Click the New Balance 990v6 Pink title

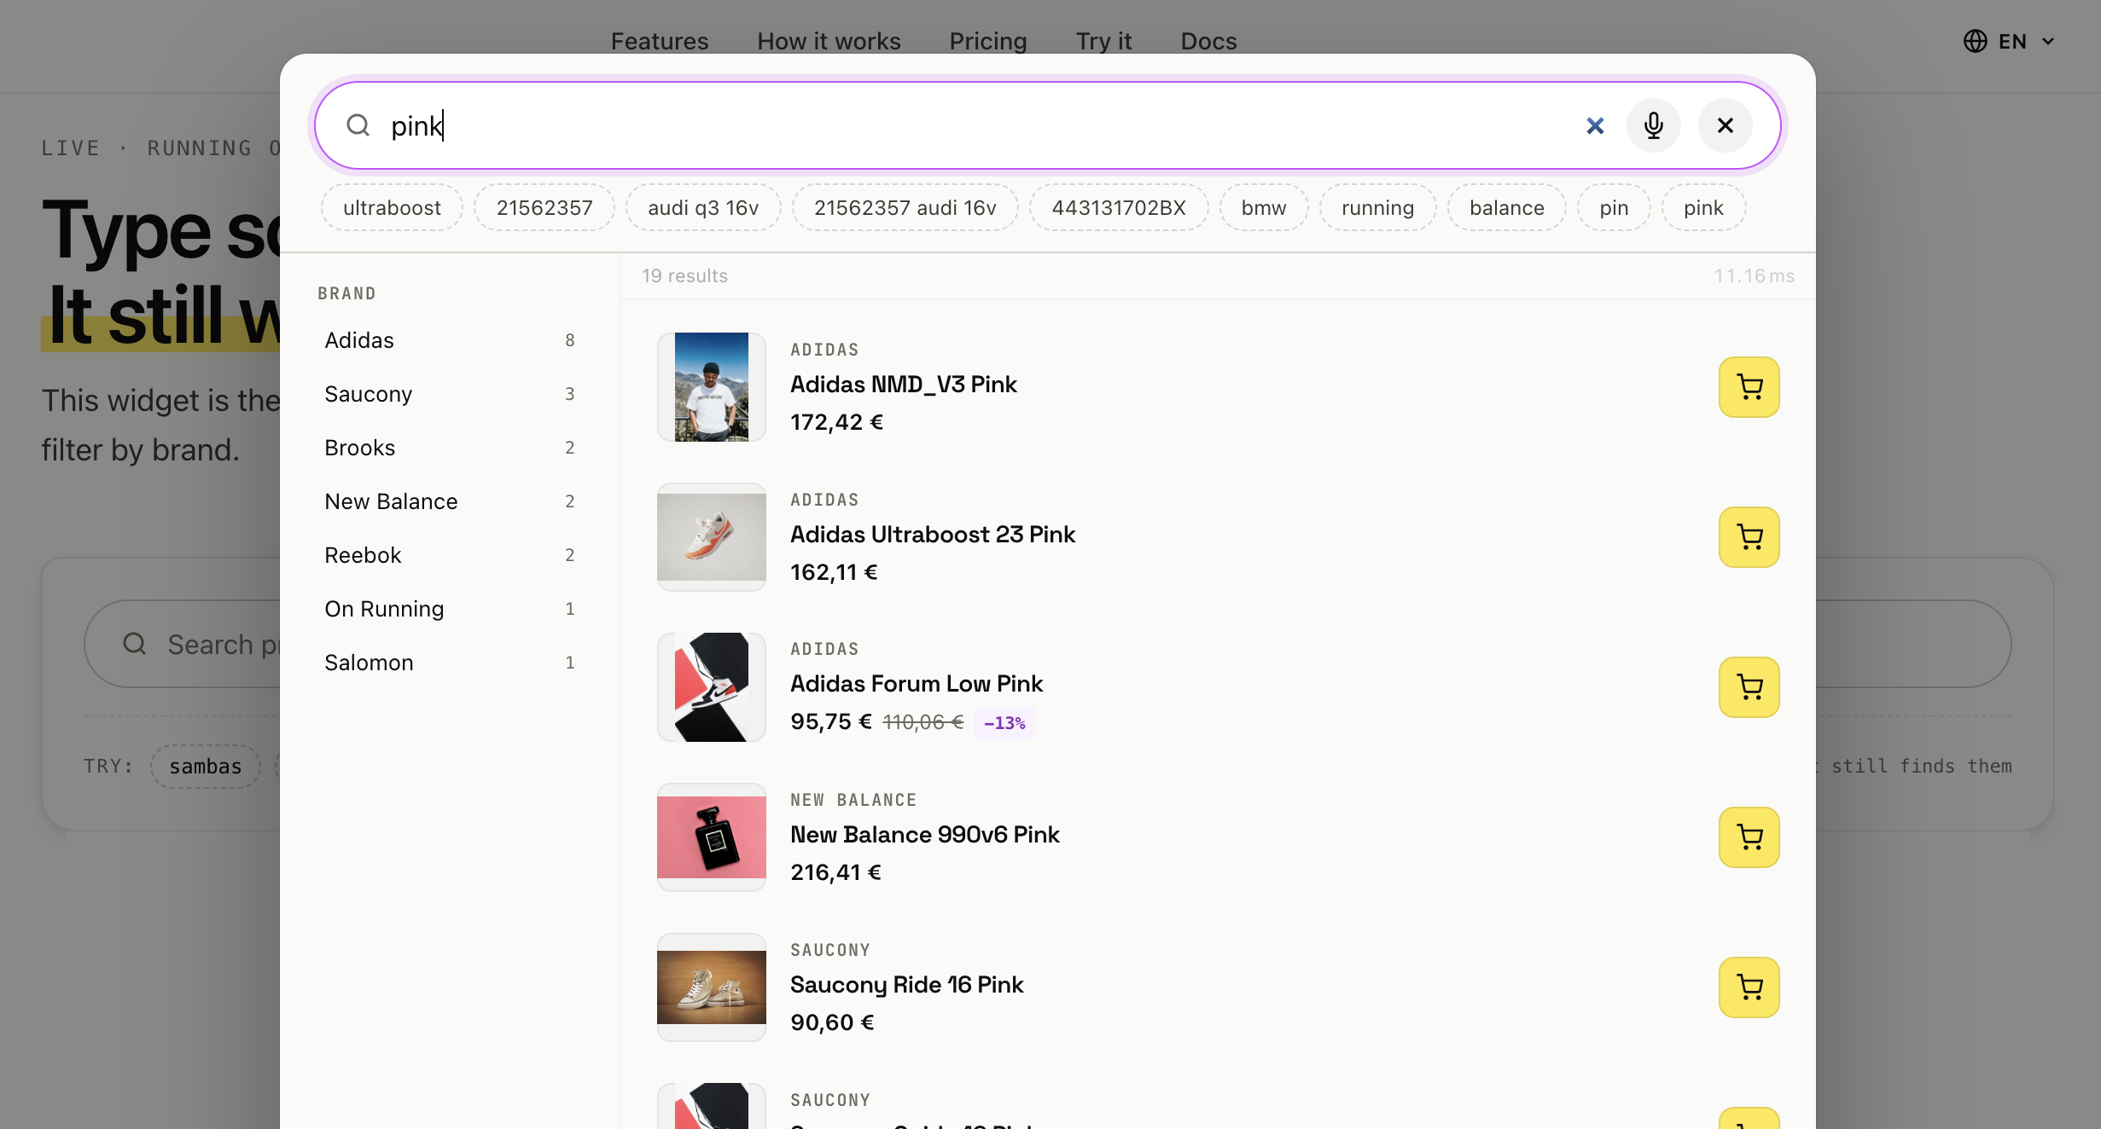tap(925, 835)
